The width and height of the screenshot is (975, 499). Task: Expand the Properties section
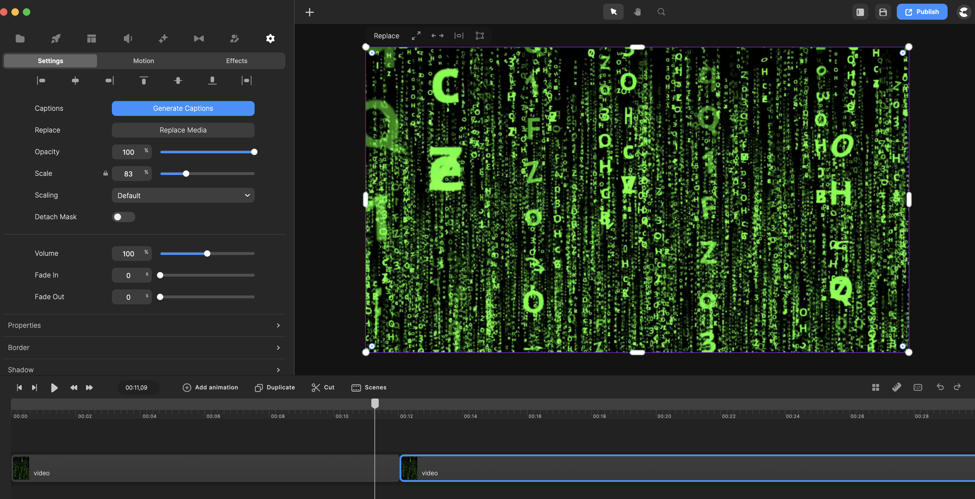[144, 325]
